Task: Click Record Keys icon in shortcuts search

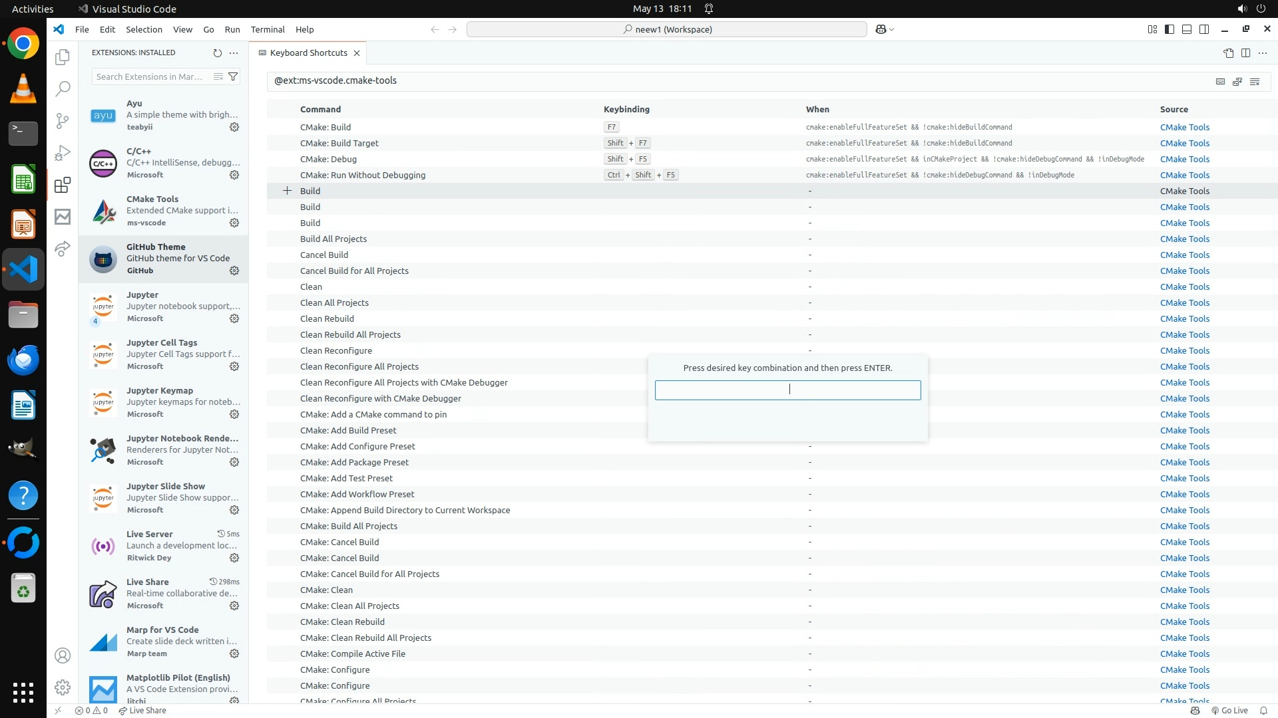Action: (1220, 81)
